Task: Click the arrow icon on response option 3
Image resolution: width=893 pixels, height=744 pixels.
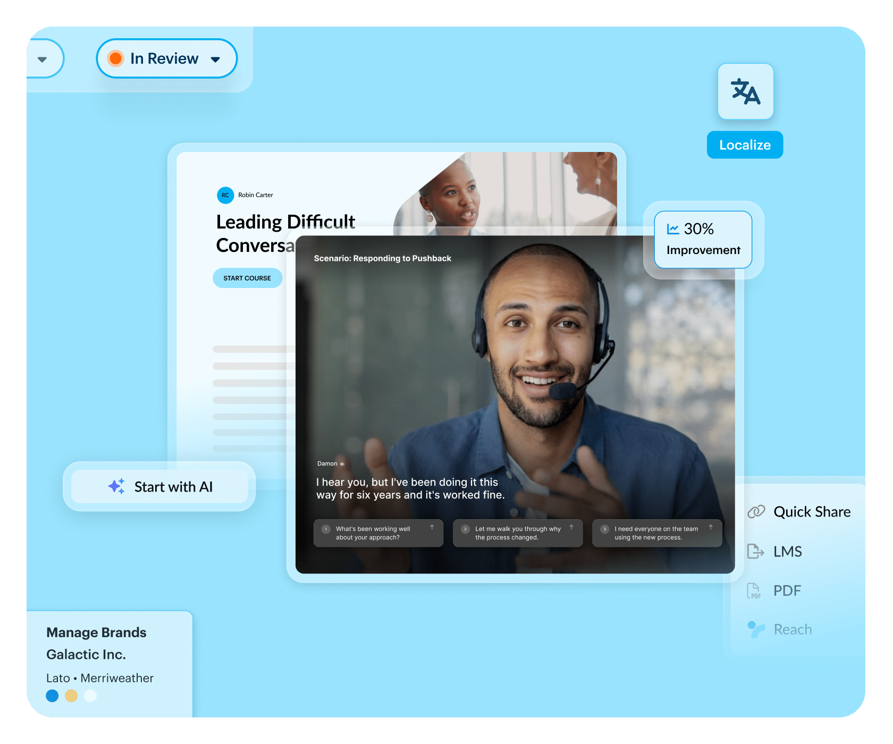Action: pyautogui.click(x=711, y=527)
